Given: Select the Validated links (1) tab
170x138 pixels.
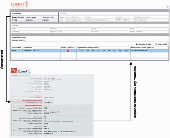Looking at the screenshot, I should [18, 40].
